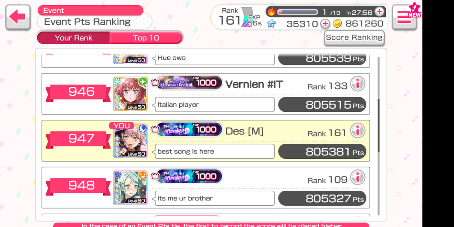Open the hamburger menu with NEW badge
The width and height of the screenshot is (454, 227).
[405, 17]
